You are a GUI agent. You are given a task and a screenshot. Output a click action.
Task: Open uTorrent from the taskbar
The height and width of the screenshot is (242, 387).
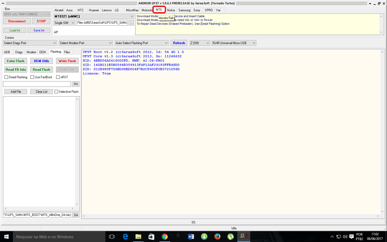(x=231, y=237)
